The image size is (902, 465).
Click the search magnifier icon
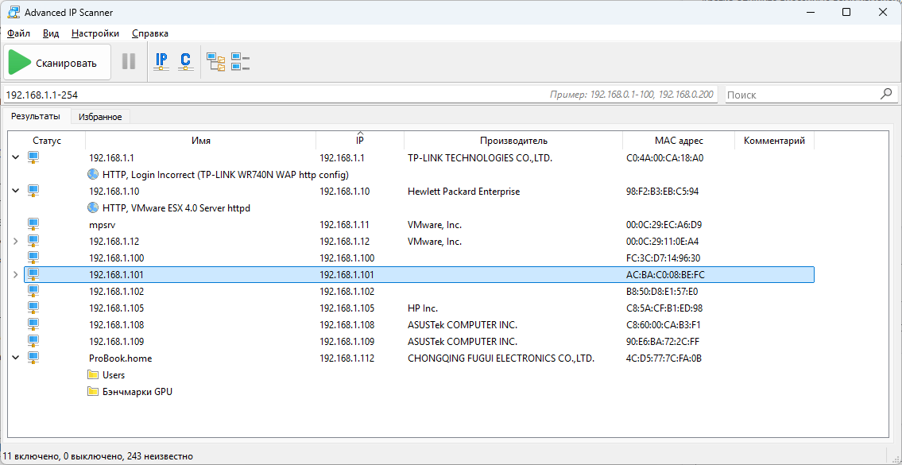[x=886, y=94]
